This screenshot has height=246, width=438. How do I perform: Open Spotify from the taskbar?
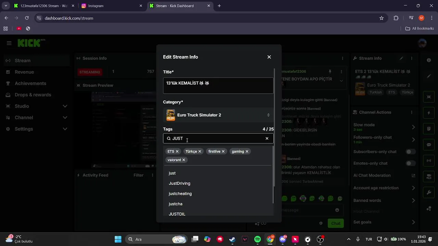pyautogui.click(x=258, y=240)
